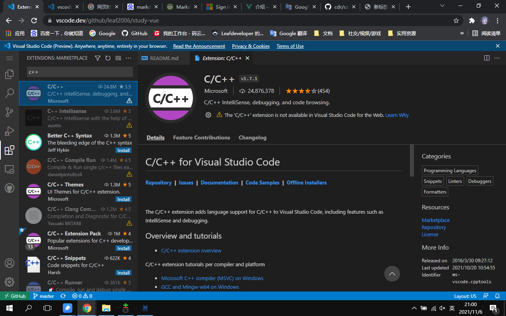
Task: Open the GitHub view in activity bar
Action: tap(9, 188)
